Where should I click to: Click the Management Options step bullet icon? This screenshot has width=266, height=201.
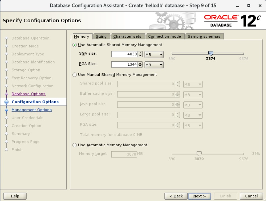pyautogui.click(x=6, y=110)
